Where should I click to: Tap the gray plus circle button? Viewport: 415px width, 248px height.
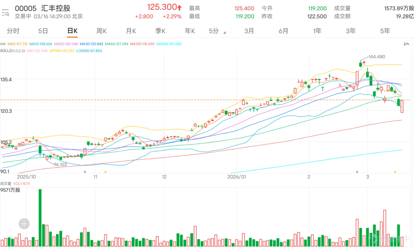(x=24, y=224)
